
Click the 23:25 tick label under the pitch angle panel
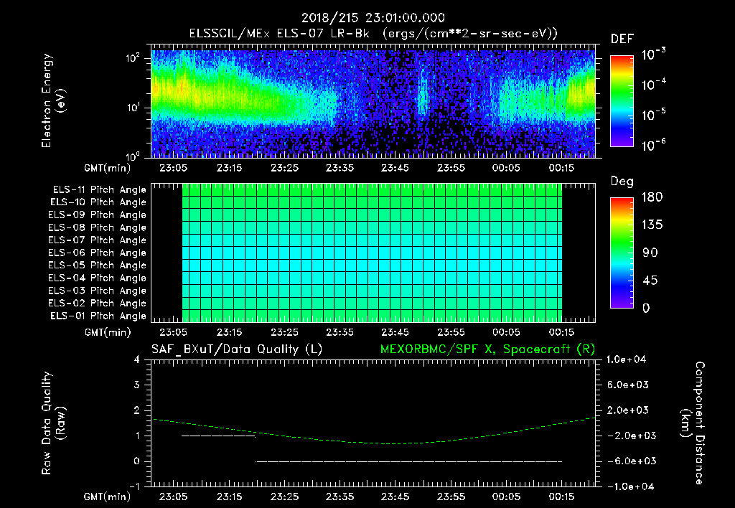[284, 332]
